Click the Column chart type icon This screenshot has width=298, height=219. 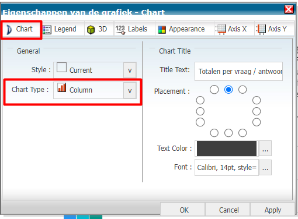(x=62, y=87)
